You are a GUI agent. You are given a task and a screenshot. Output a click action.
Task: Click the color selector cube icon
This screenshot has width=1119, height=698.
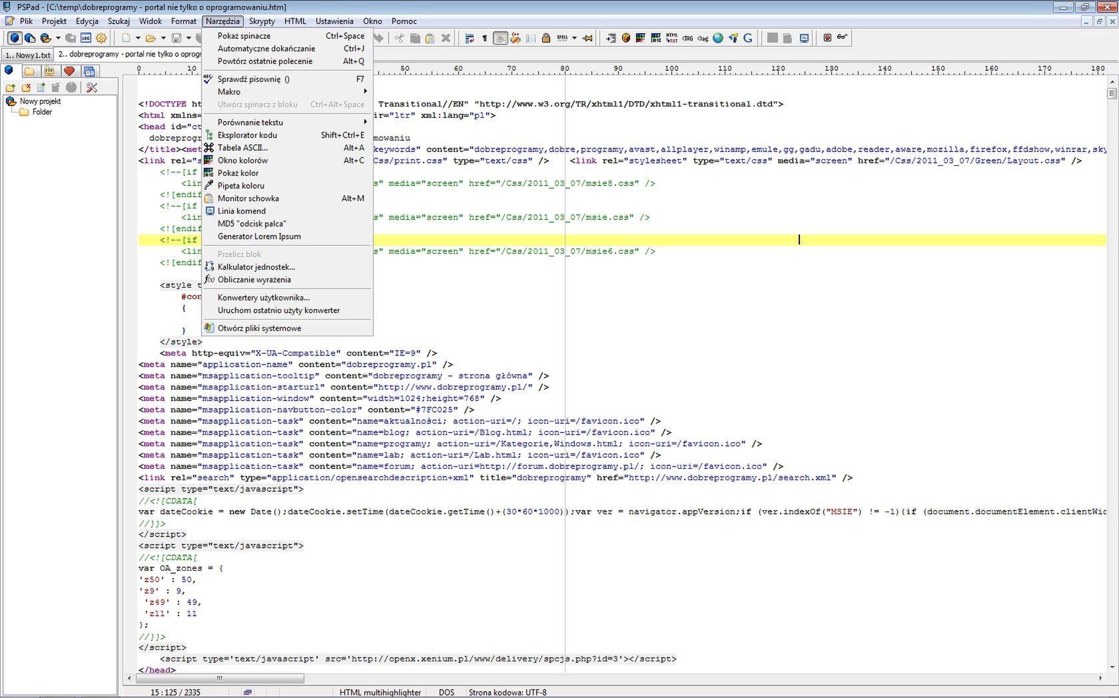(626, 38)
